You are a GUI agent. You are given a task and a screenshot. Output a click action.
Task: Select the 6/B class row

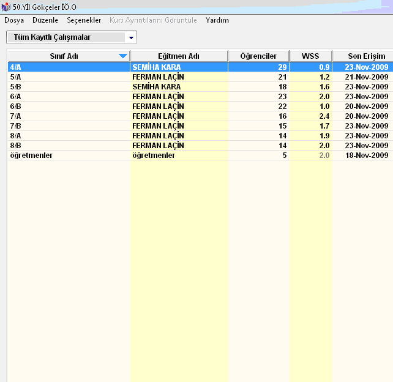tap(200, 107)
